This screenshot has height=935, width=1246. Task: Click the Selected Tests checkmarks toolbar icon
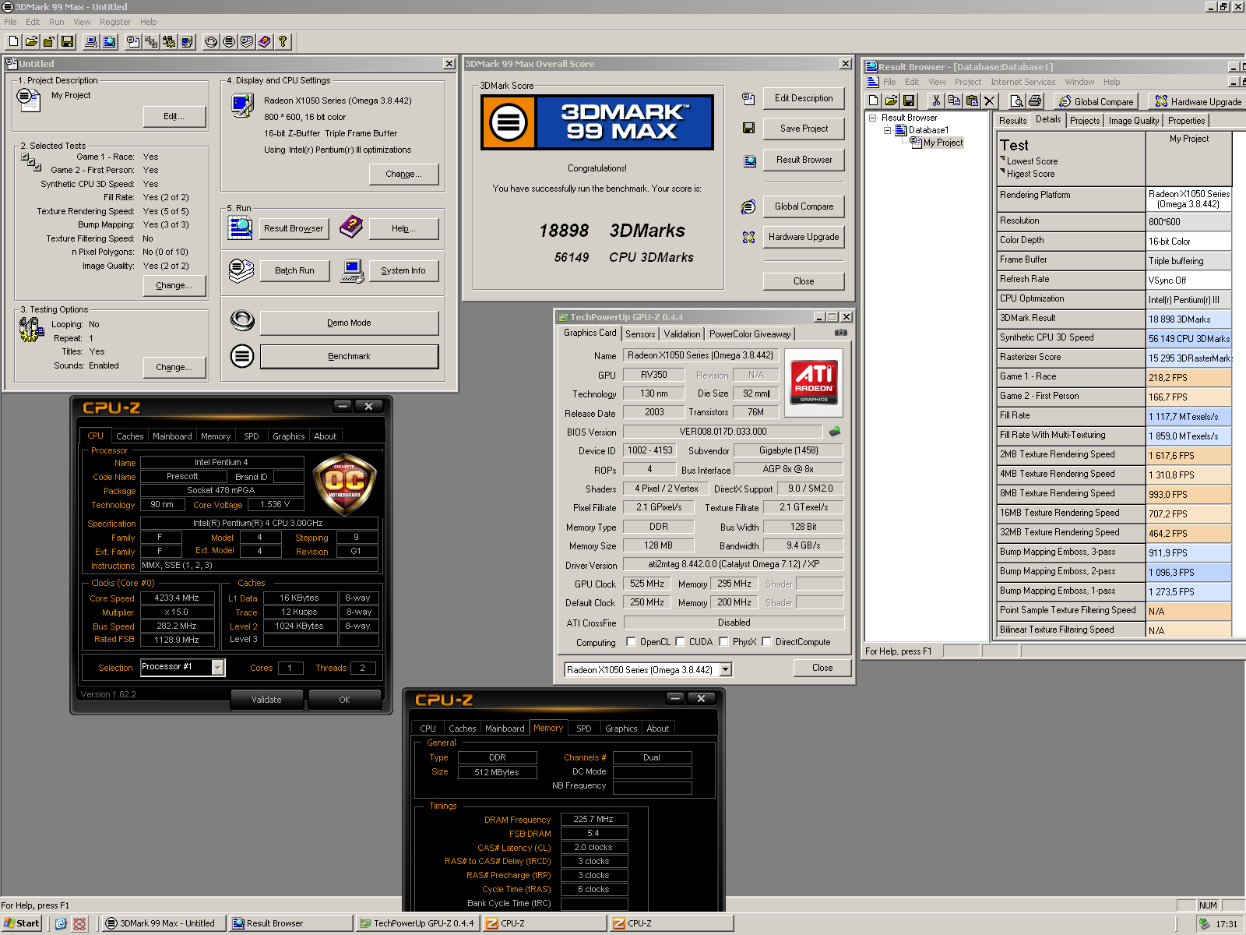pyautogui.click(x=151, y=41)
